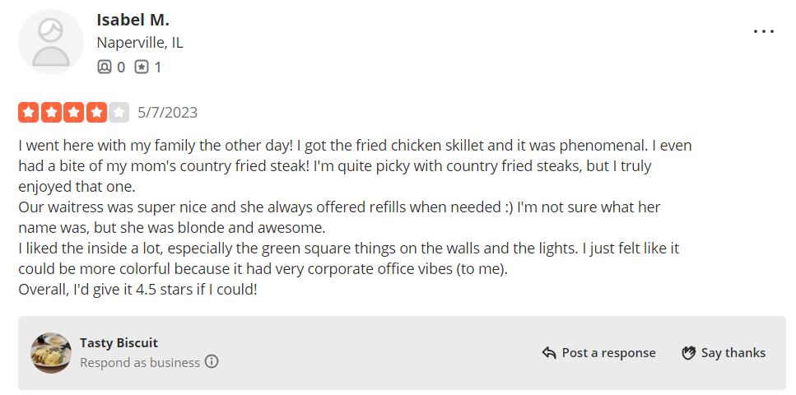This screenshot has height=395, width=796.
Task: Click the review date 5/7/2023
Action: 168,112
